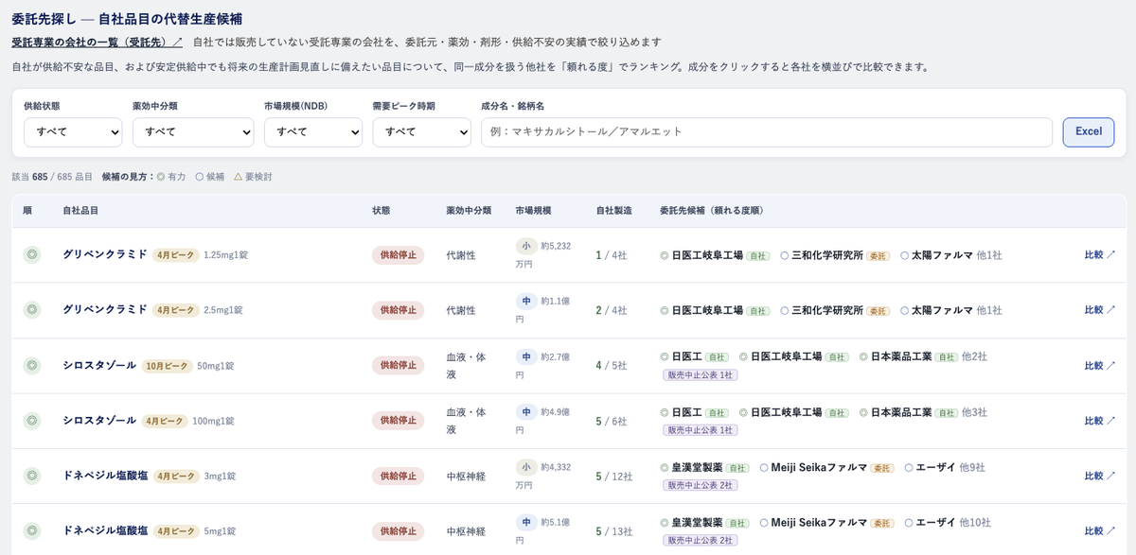Screen dimensions: 1136x555
Task: Click the 中 market size badge for シロスタゾール 100mg
Action: pos(526,411)
